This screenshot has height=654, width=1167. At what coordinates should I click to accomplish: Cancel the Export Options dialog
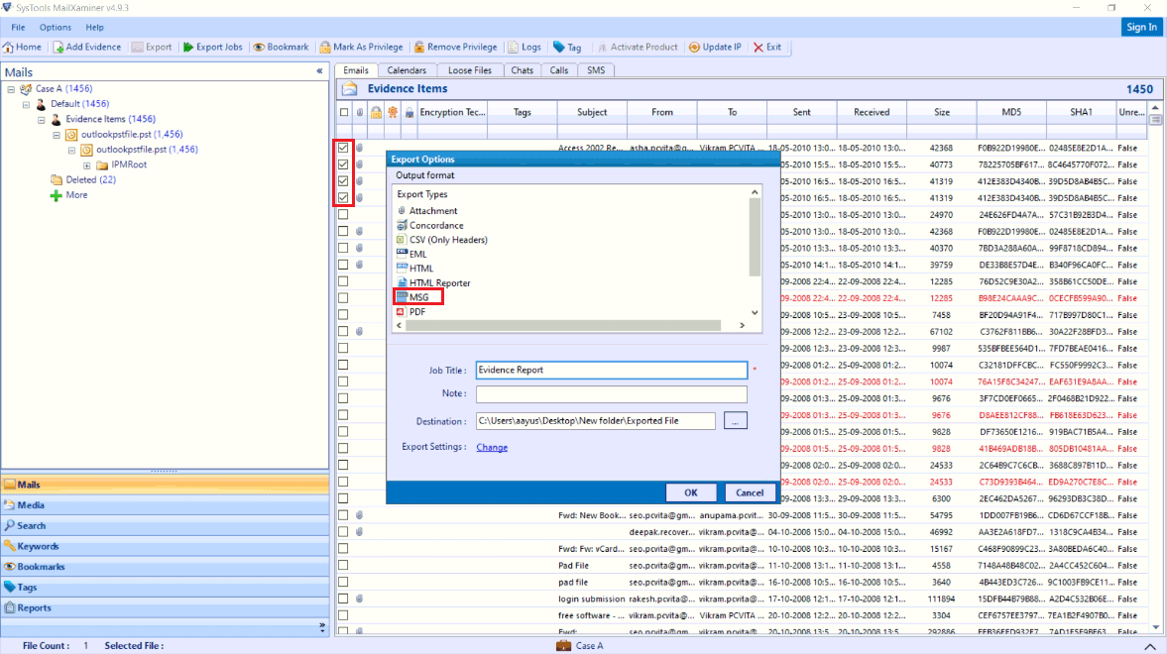pyautogui.click(x=750, y=492)
